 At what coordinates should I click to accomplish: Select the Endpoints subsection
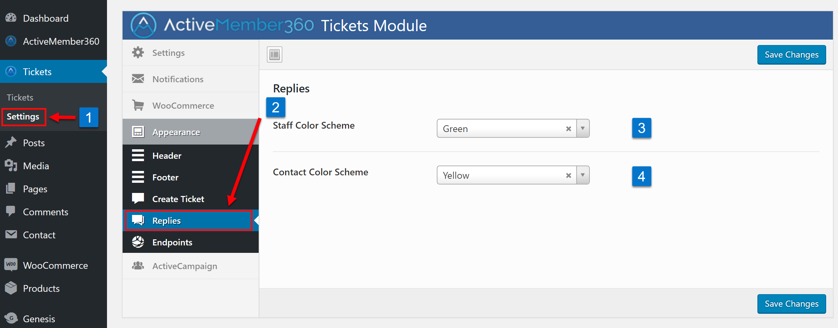191,242
